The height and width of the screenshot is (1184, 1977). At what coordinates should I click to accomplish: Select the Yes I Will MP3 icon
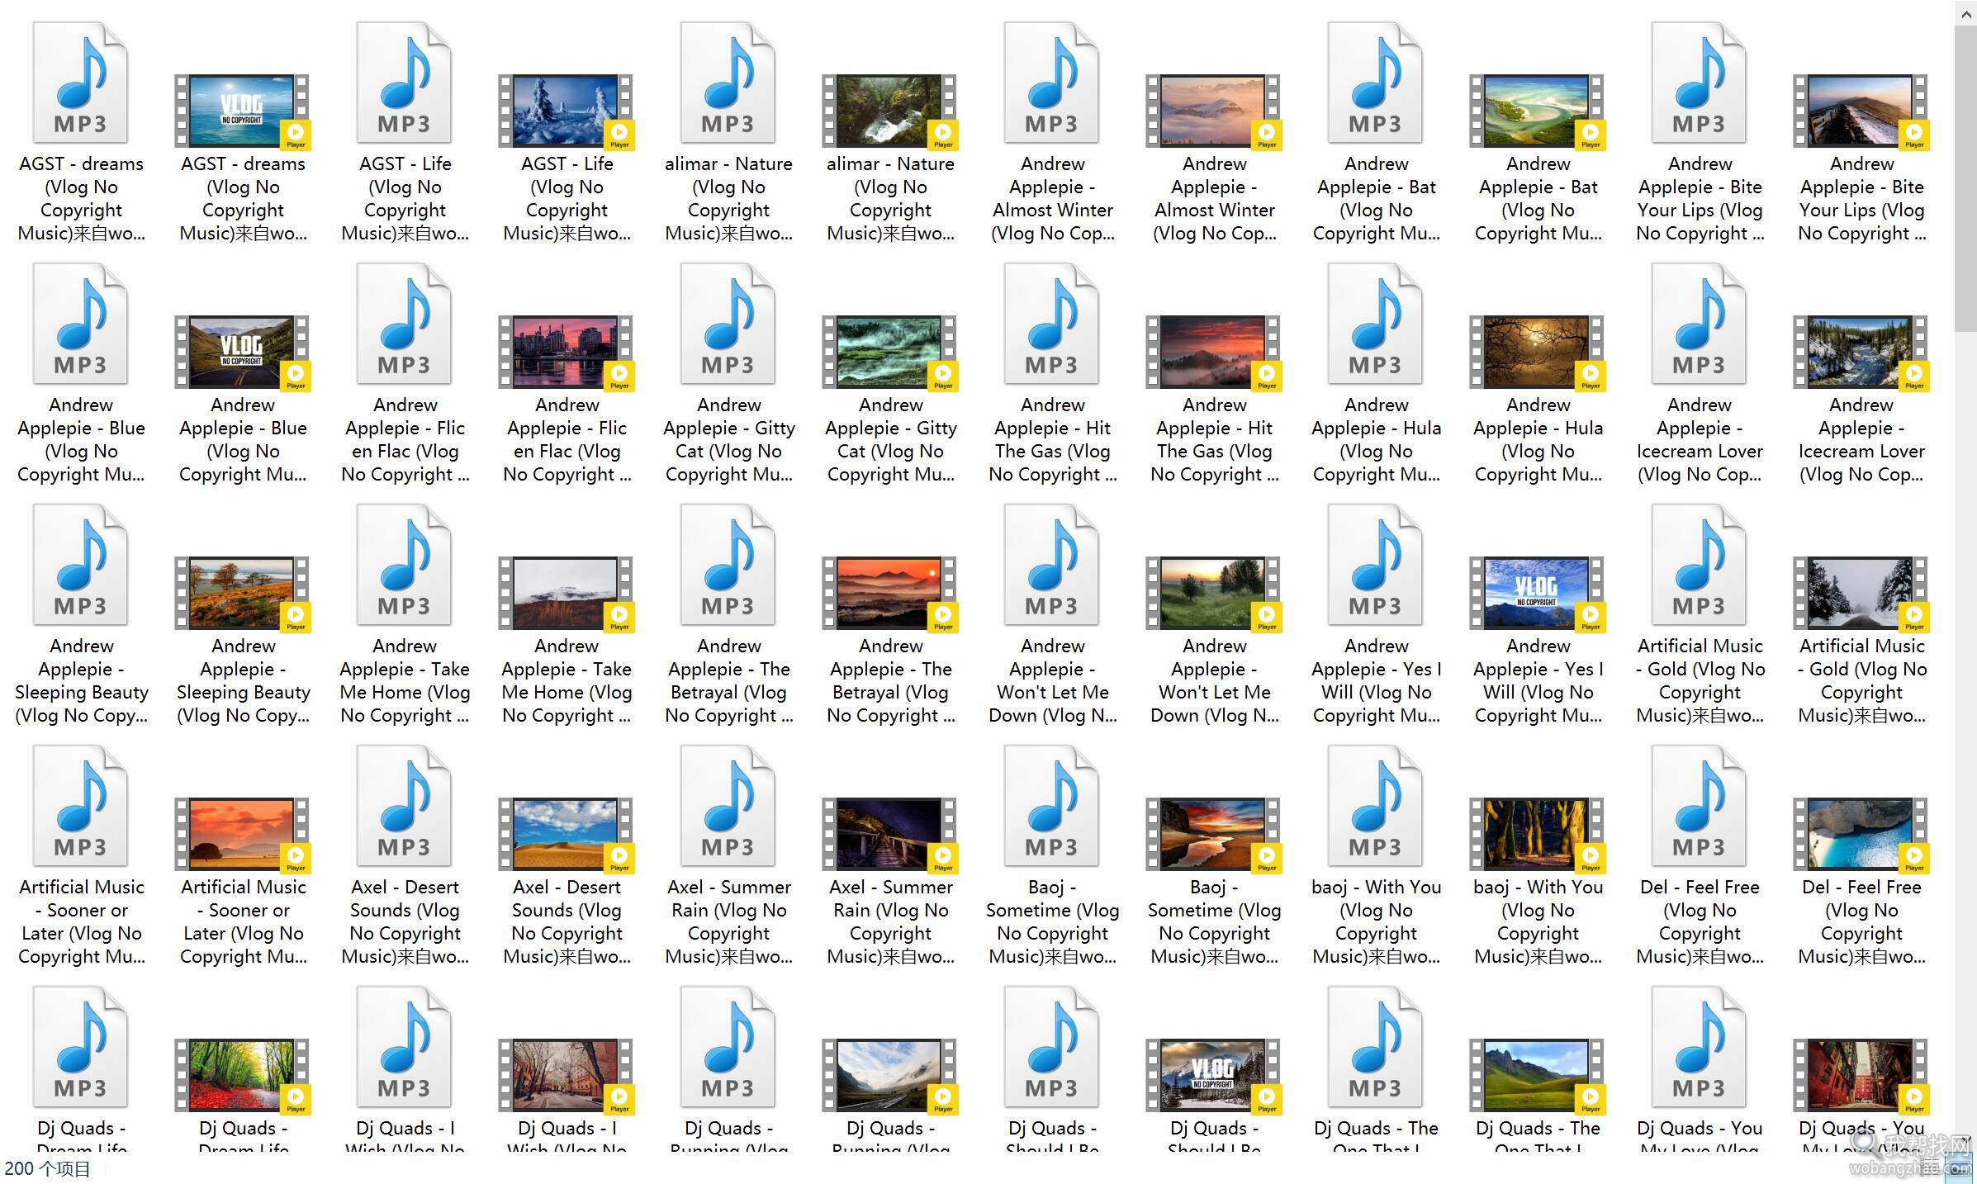pos(1375,565)
